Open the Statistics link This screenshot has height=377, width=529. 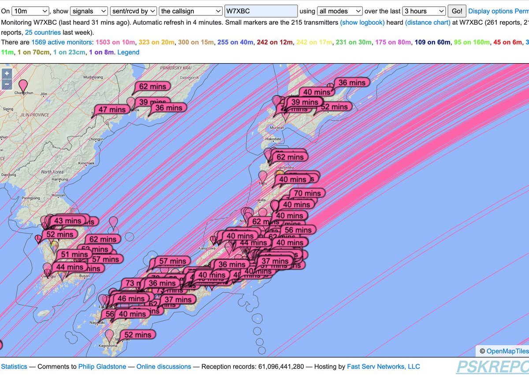pos(14,366)
